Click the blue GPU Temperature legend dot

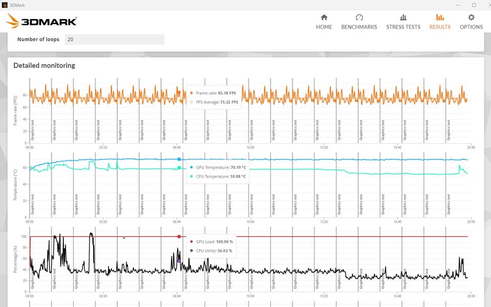[x=191, y=167]
